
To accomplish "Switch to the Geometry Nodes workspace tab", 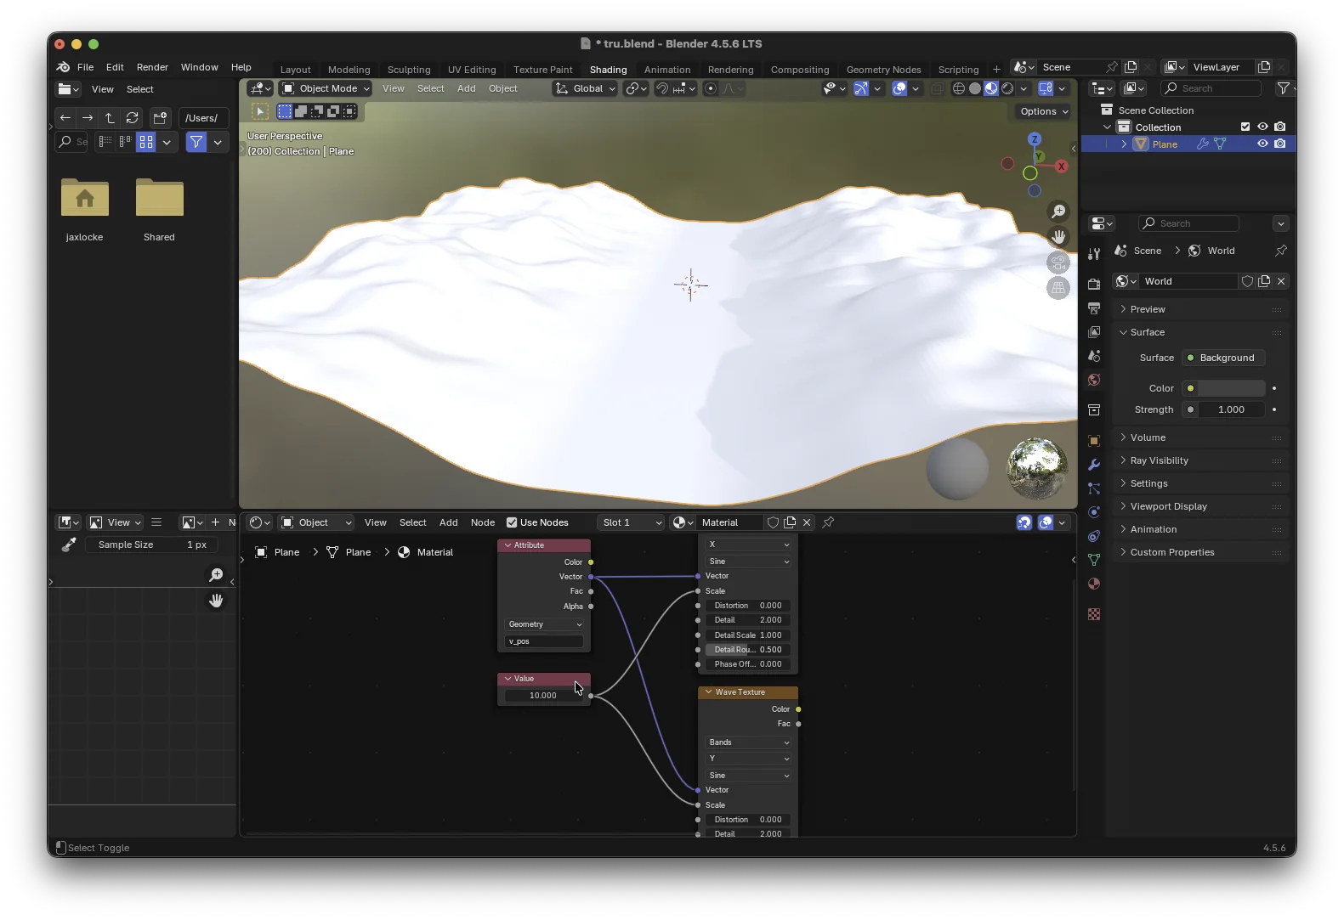I will 883,70.
